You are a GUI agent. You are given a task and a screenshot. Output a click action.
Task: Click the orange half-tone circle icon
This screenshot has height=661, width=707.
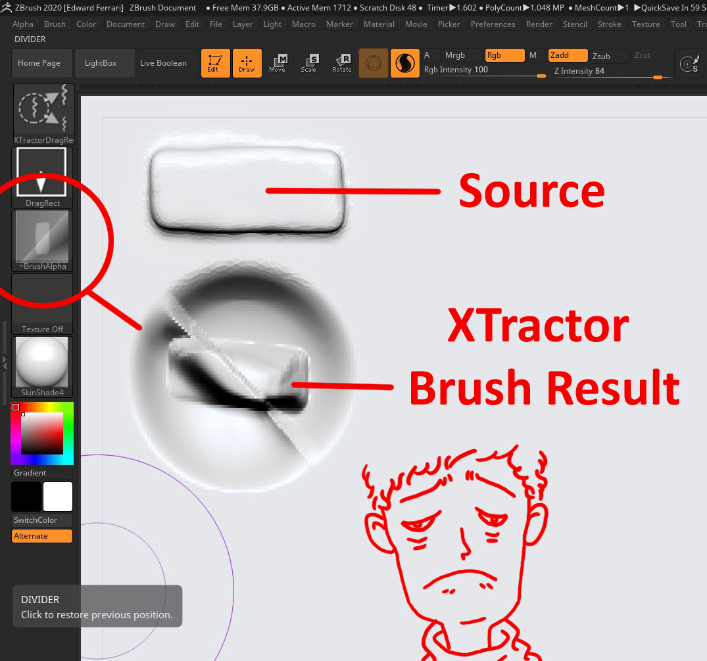point(405,63)
